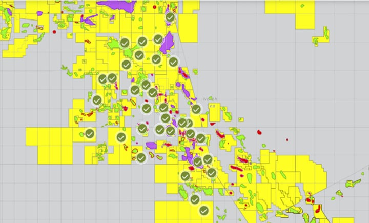
Task: Select the bottommost checkmark marker on the map
Action: 204,211
